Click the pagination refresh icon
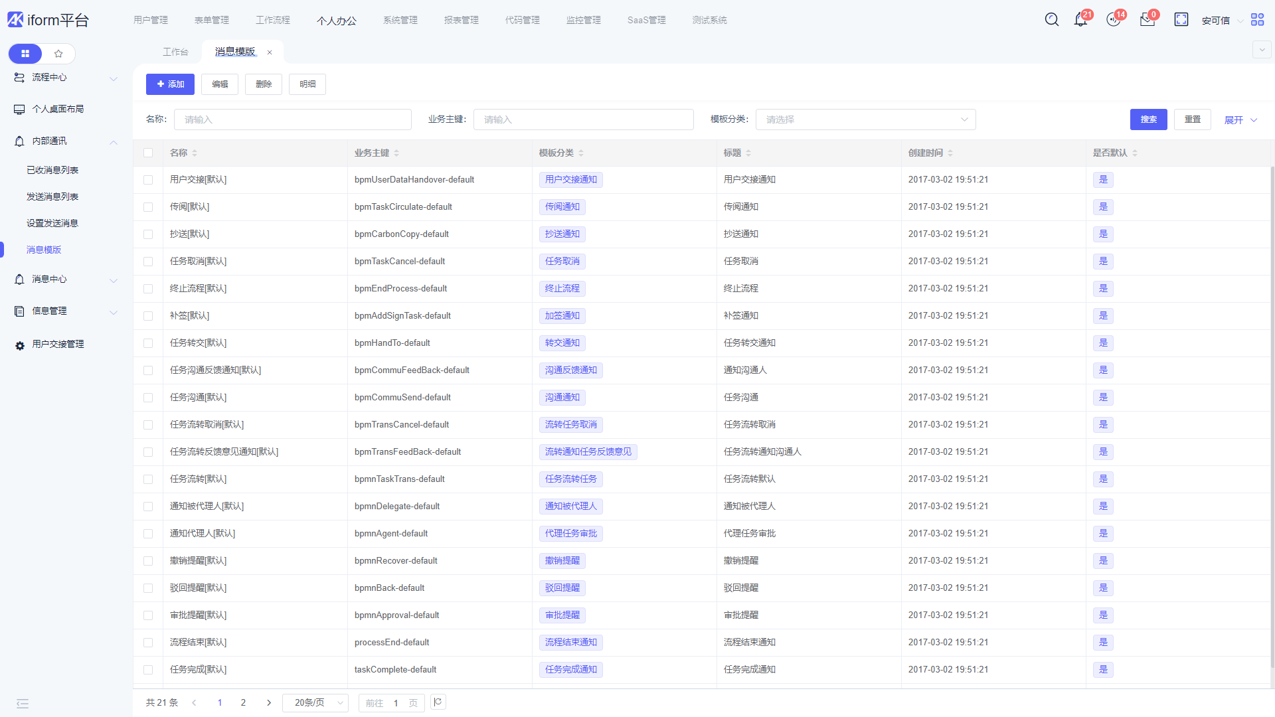This screenshot has height=717, width=1275. point(438,702)
